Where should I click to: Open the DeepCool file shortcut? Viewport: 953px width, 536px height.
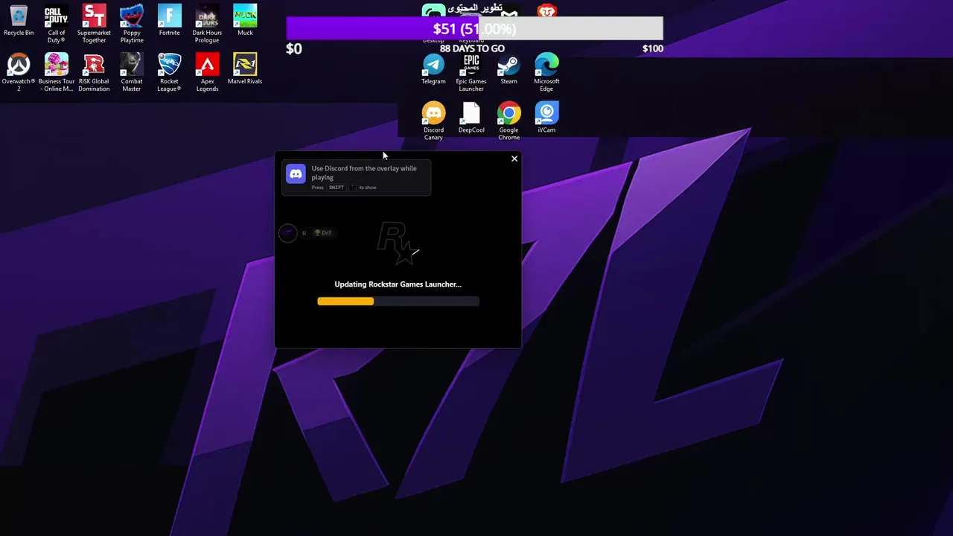[471, 118]
